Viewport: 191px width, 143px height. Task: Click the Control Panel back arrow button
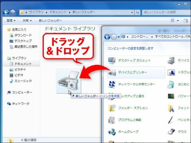click(107, 37)
